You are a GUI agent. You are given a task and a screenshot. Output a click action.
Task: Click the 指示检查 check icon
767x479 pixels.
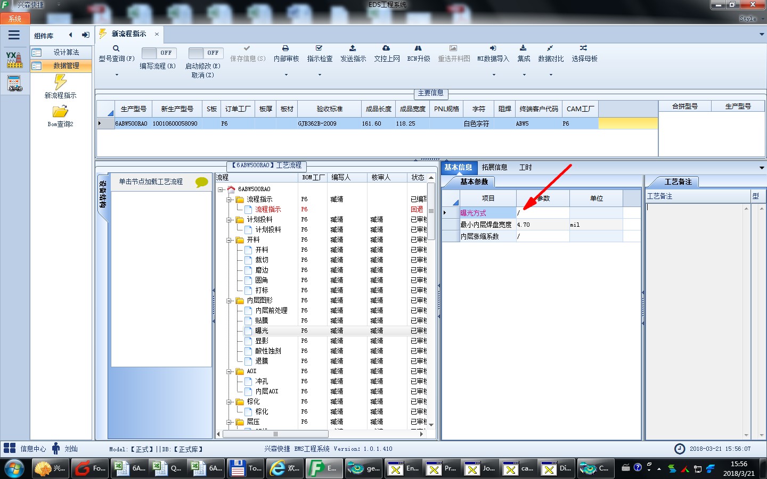tap(319, 48)
